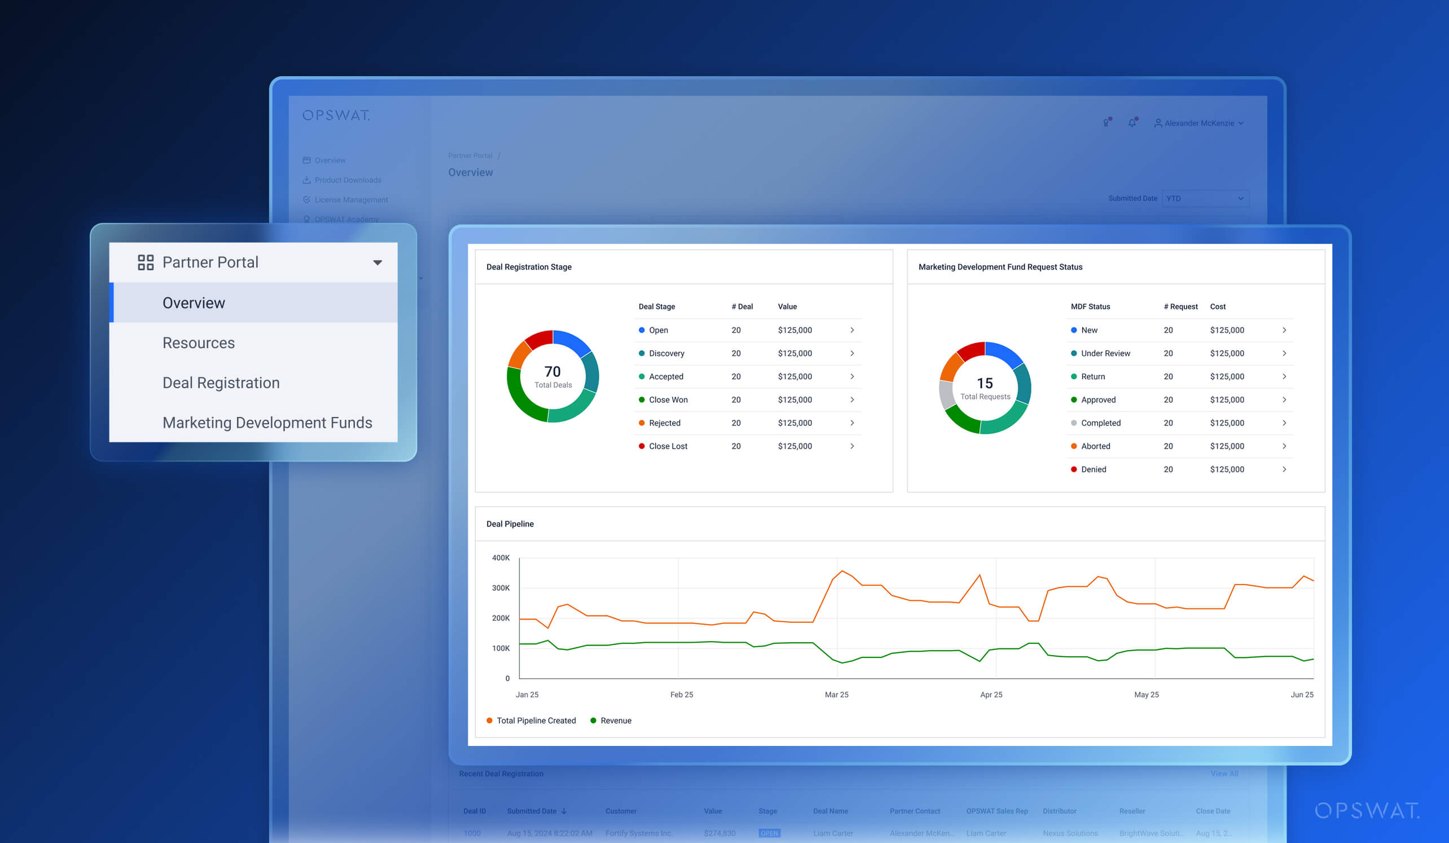Image resolution: width=1449 pixels, height=843 pixels.
Task: Open the Product Downloads sidebar icon
Action: pyautogui.click(x=308, y=179)
